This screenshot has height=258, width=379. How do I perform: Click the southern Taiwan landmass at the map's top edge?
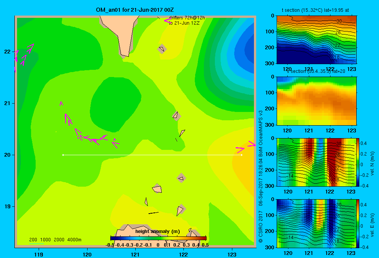point(121,34)
